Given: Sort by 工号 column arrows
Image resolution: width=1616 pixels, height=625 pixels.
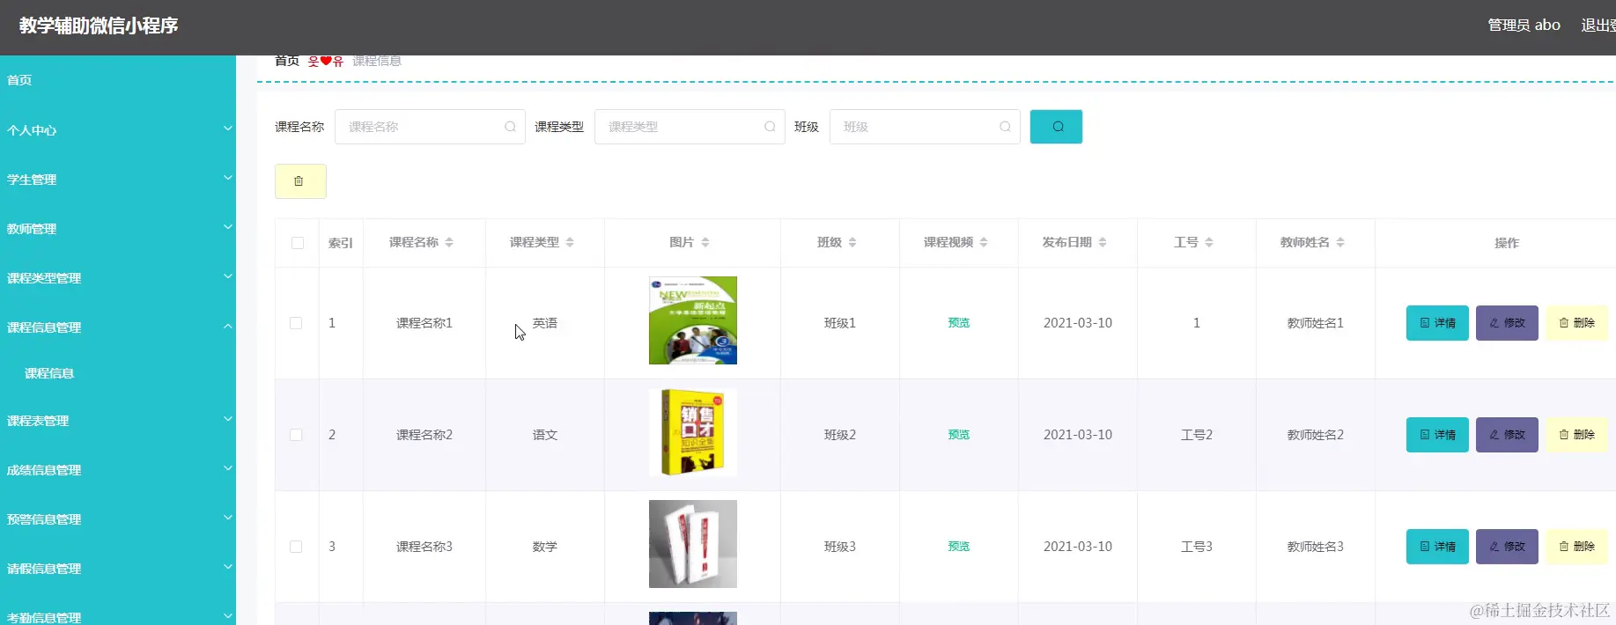Looking at the screenshot, I should [1209, 242].
